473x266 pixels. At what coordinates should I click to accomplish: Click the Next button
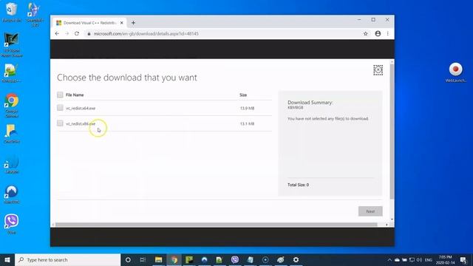[x=370, y=211]
